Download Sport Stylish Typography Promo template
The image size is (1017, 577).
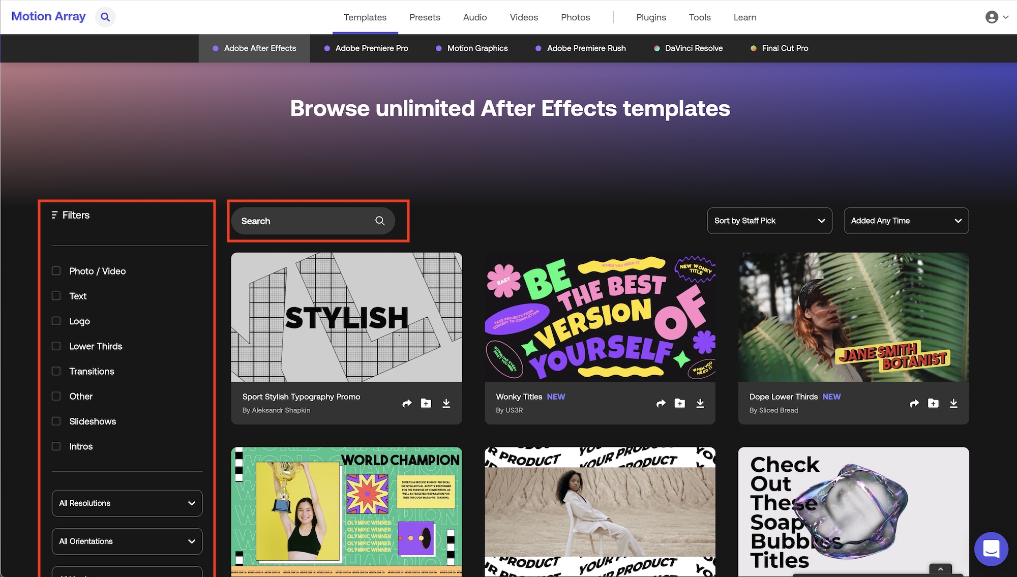(446, 403)
